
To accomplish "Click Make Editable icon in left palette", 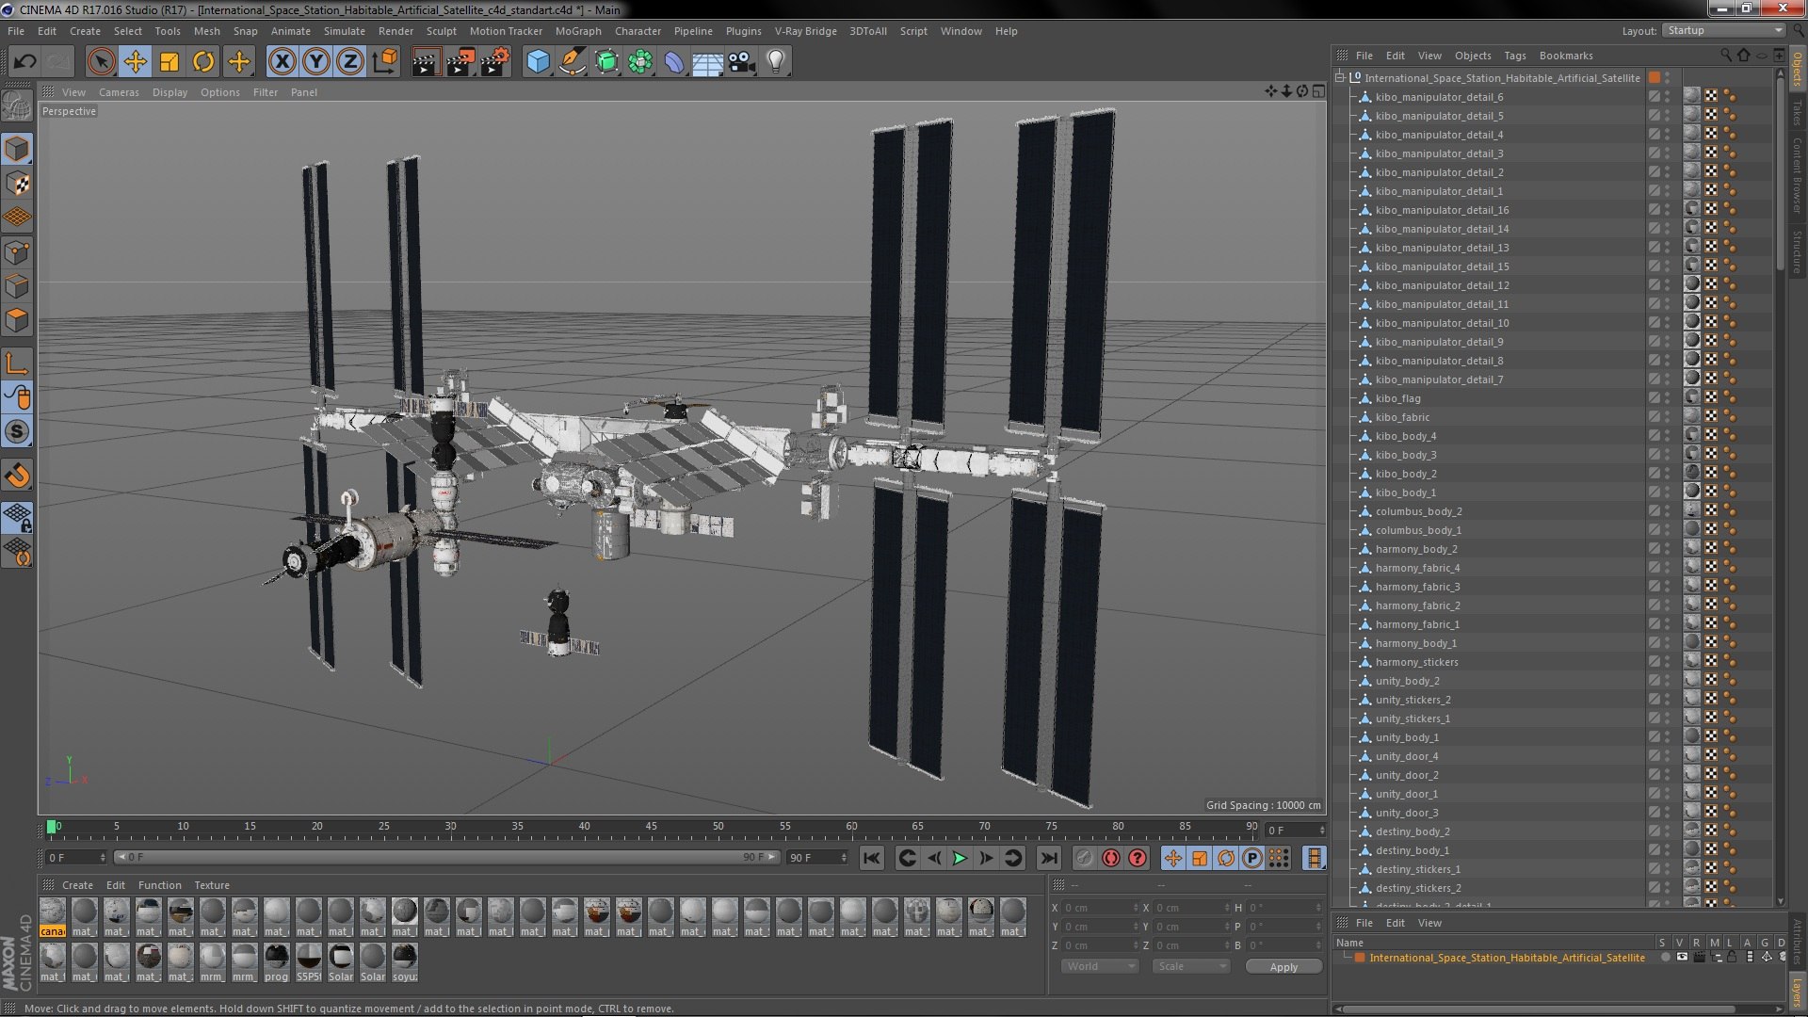I will 17,105.
